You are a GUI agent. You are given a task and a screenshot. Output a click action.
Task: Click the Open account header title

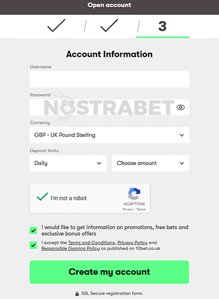(x=109, y=5)
